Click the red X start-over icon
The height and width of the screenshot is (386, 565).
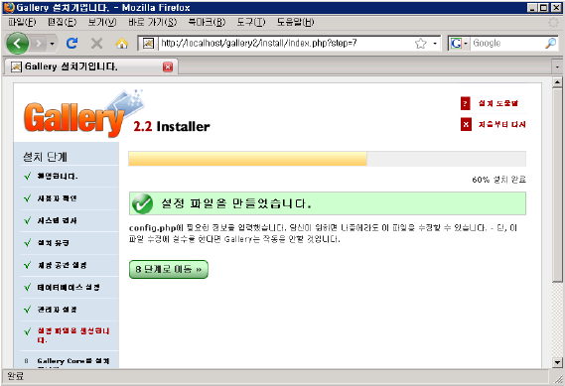[x=466, y=125]
